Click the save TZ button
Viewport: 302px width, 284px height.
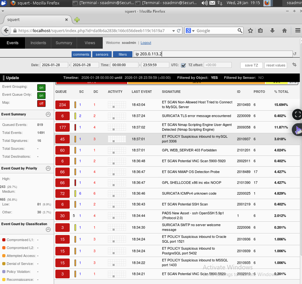[251, 65]
